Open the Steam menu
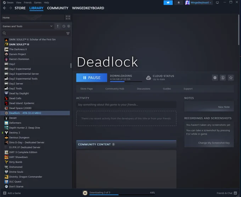This screenshot has width=241, height=197. coord(10,2)
